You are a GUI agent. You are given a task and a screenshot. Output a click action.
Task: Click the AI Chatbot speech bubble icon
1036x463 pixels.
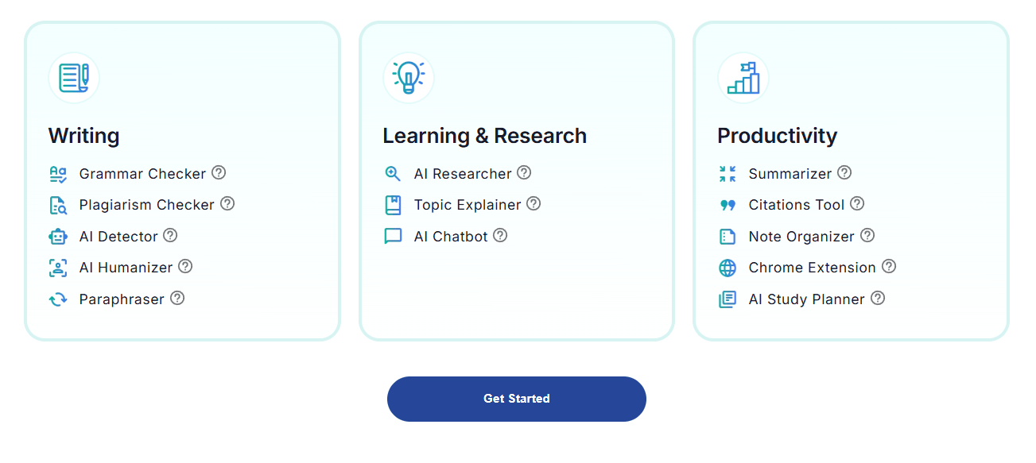(393, 237)
